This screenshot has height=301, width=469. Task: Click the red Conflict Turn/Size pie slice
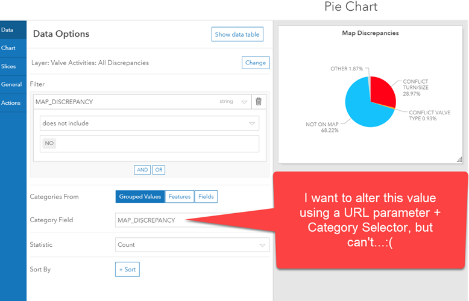[x=383, y=91]
